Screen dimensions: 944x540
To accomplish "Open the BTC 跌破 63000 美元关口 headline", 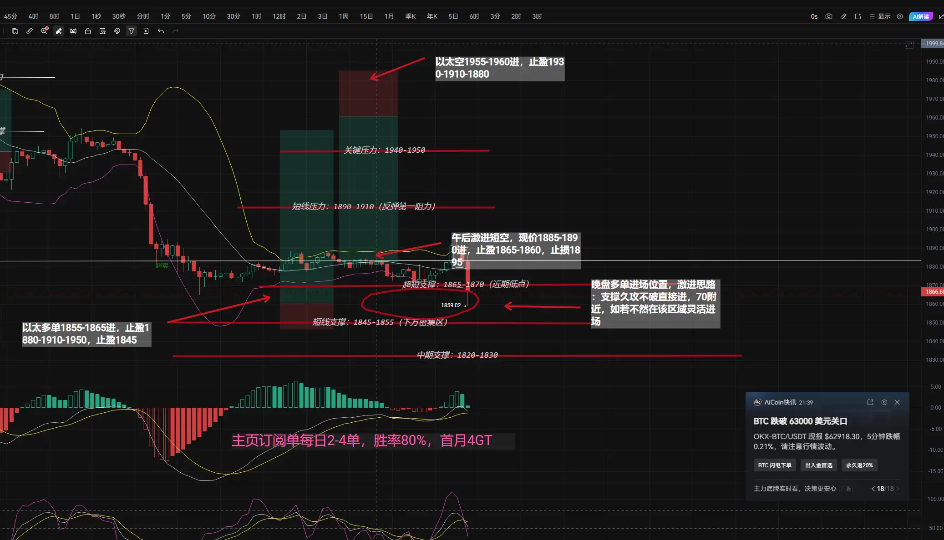I will pos(800,421).
